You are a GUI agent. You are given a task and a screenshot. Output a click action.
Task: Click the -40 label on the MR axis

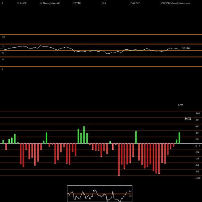pos(197,159)
